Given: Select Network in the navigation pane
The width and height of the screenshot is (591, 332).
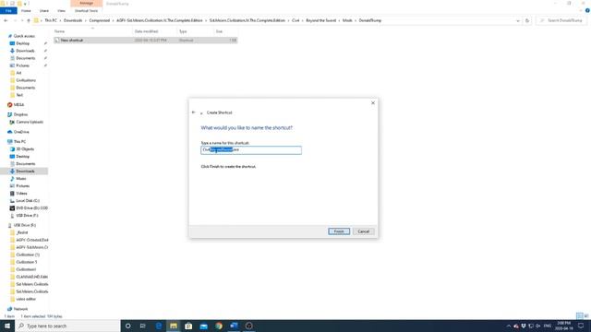Looking at the screenshot, I should point(20,309).
